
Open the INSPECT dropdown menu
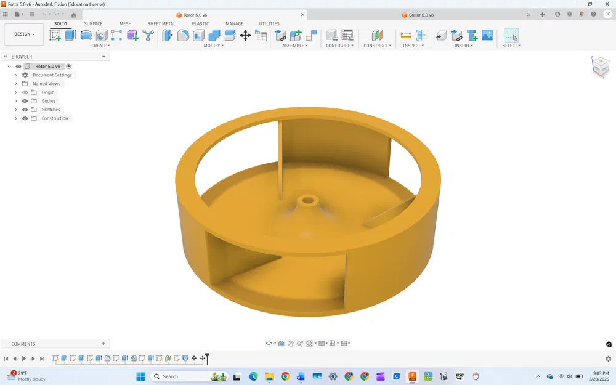pos(413,46)
